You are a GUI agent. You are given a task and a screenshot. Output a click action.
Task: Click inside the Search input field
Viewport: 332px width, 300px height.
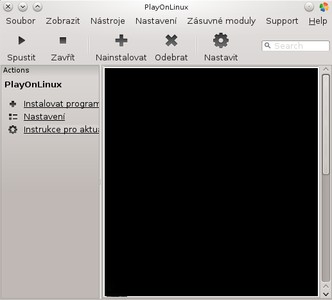click(x=295, y=46)
